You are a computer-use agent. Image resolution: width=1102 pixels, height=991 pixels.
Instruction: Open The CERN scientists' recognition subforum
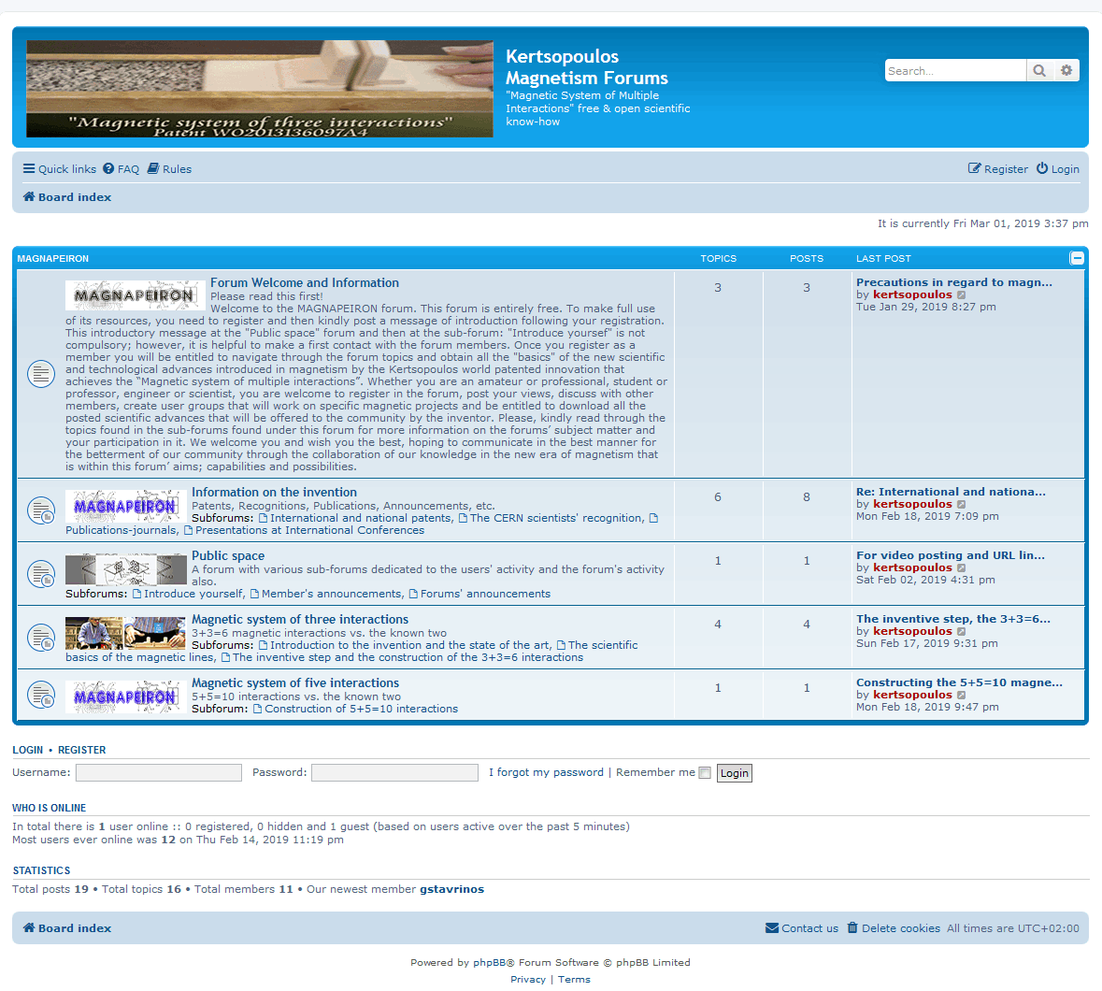(556, 518)
